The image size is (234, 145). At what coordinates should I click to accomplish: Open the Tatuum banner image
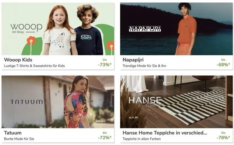pyautogui.click(x=58, y=102)
